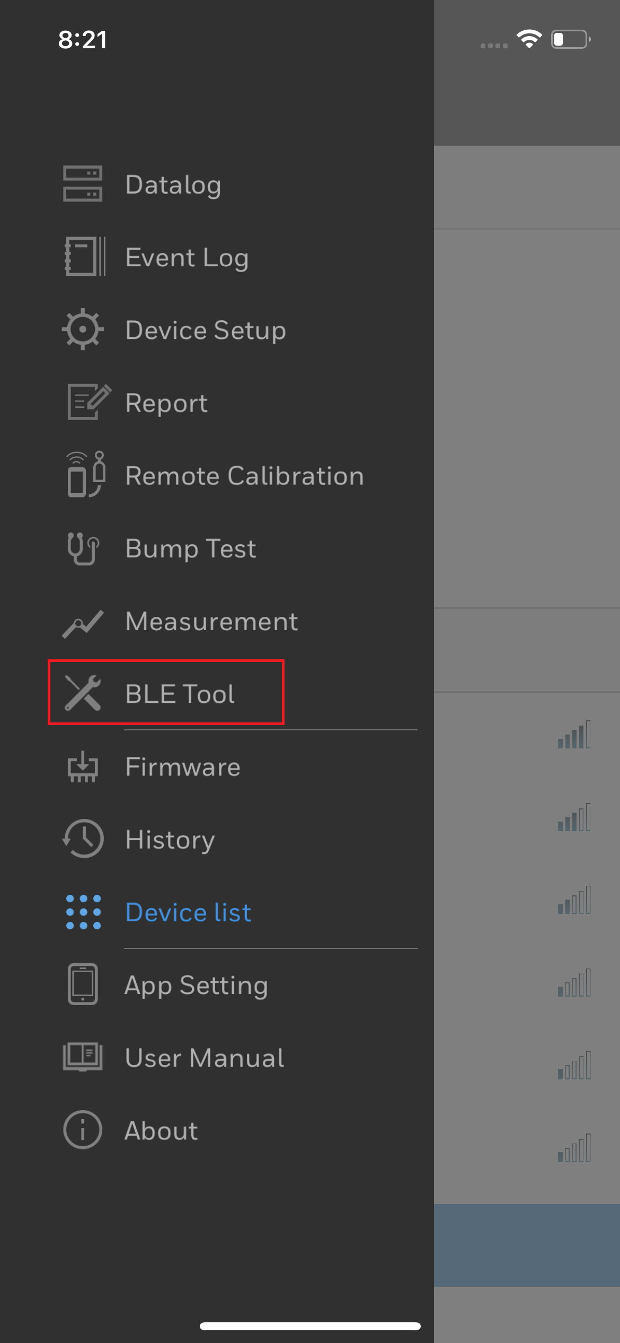Image resolution: width=620 pixels, height=1343 pixels.
Task: Select the Report pencil icon
Action: 86,402
